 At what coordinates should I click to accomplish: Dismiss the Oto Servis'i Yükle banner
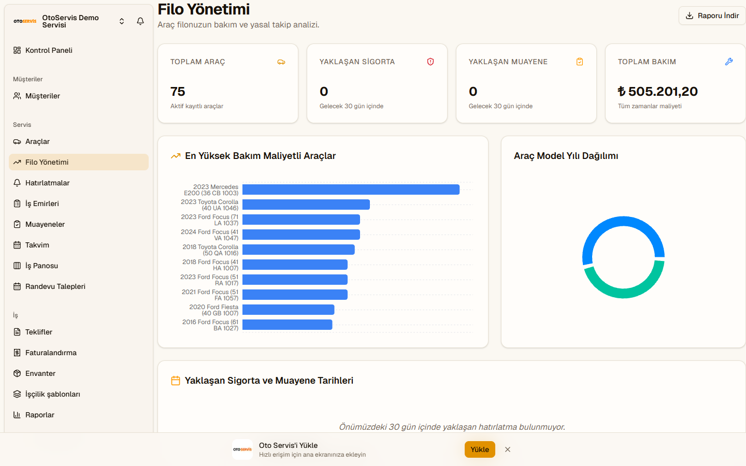click(508, 449)
